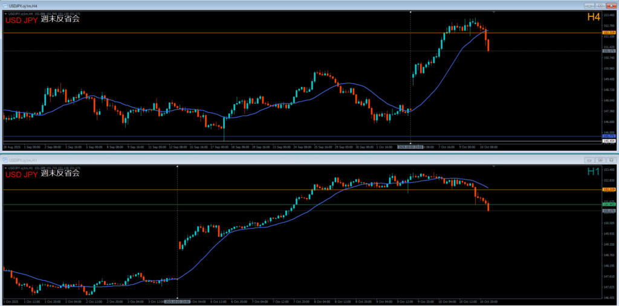The image size is (619, 306).
Task: Click the 145.464 price label in H4 chart
Action: [x=609, y=141]
